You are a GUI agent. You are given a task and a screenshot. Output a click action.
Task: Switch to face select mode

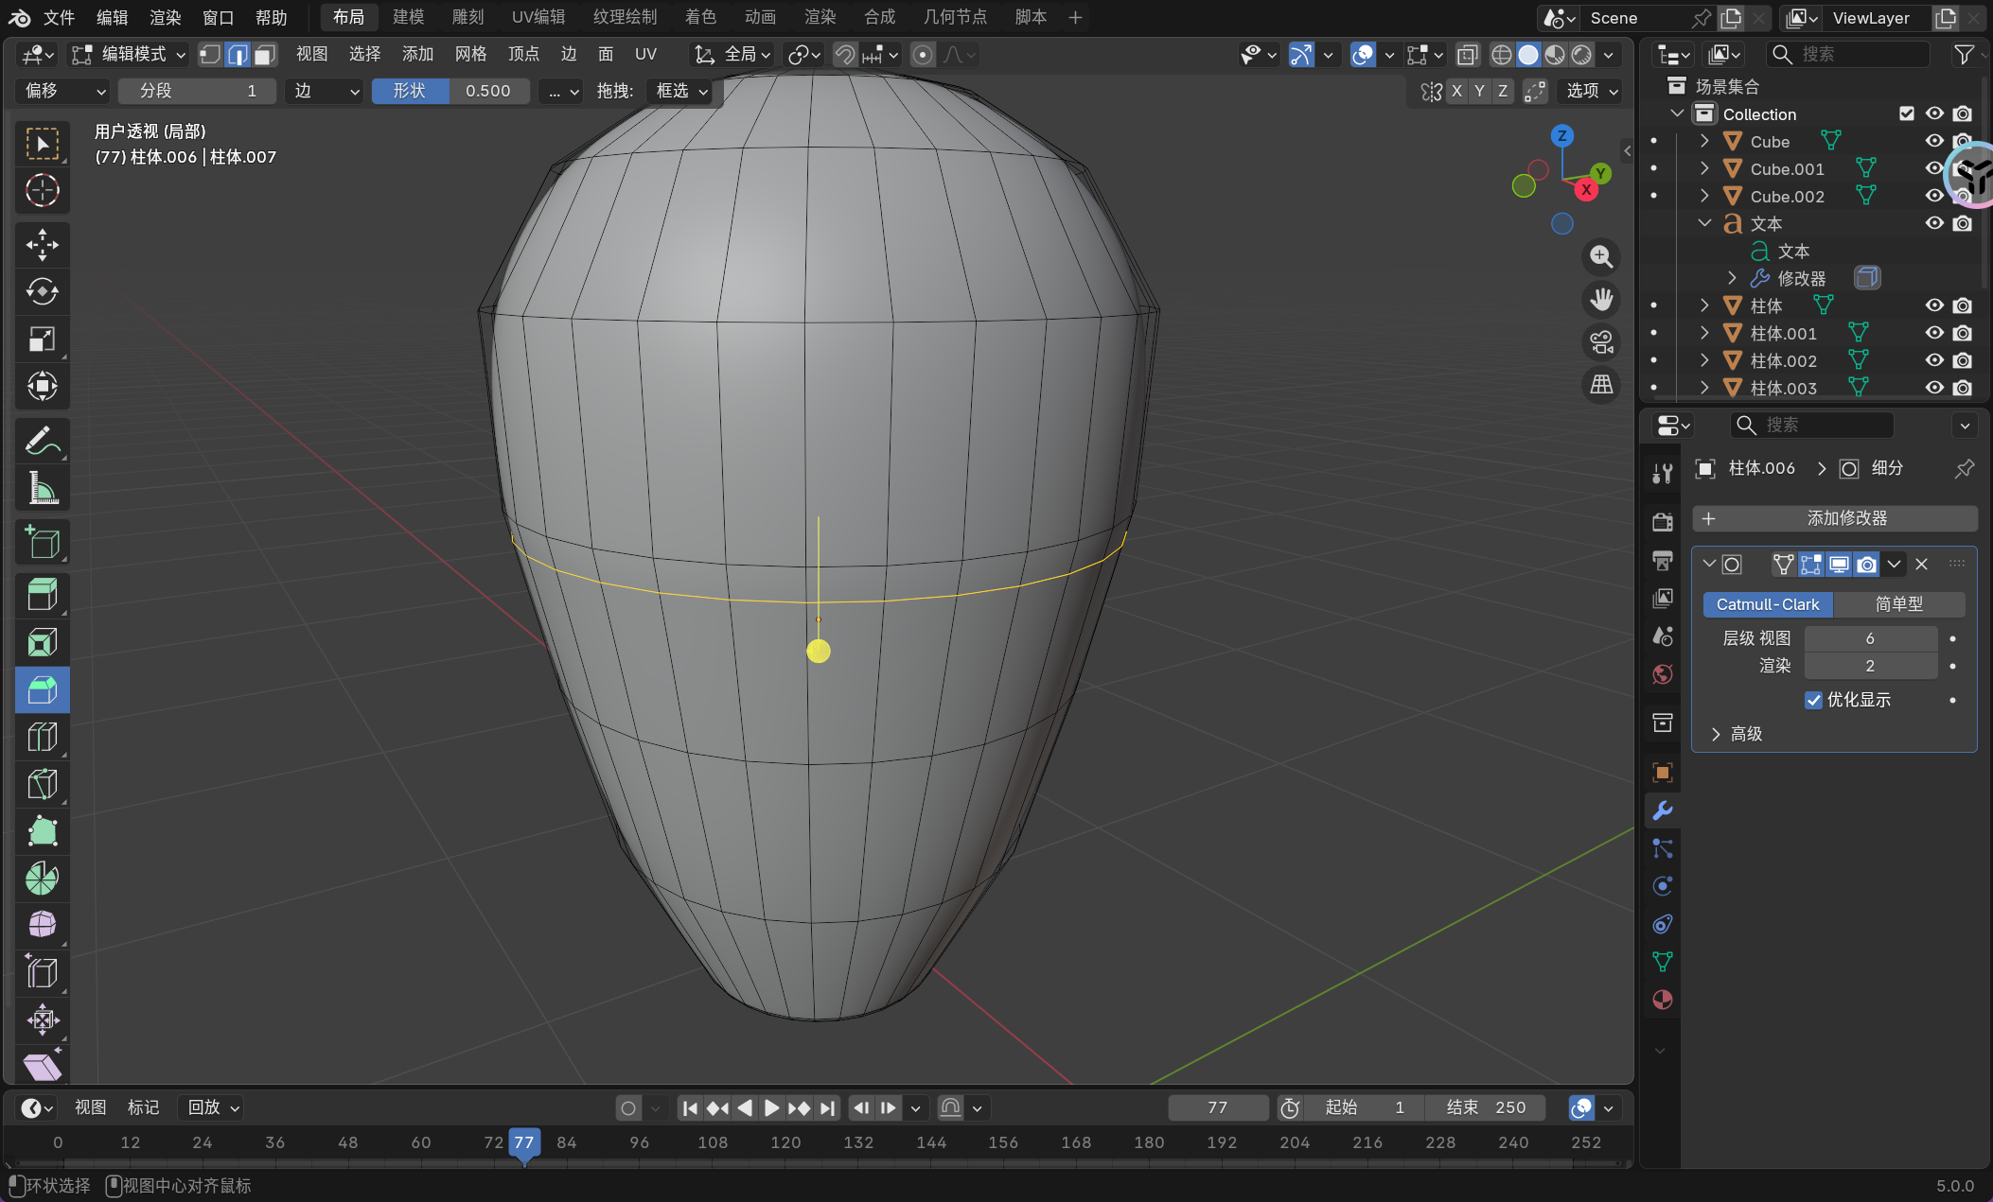pyautogui.click(x=265, y=55)
